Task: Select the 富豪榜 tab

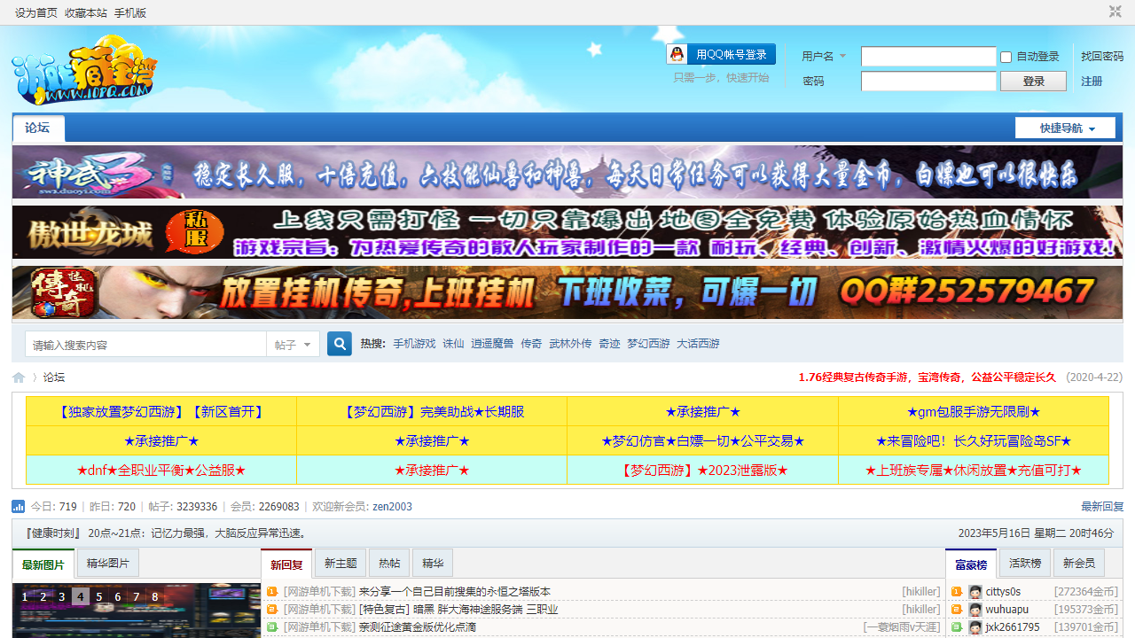Action: [x=971, y=564]
